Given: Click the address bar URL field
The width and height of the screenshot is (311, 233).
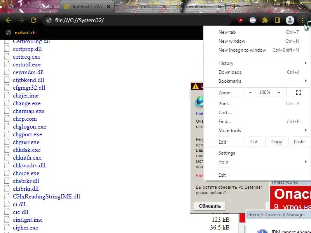Looking at the screenshot, I should coord(137,20).
